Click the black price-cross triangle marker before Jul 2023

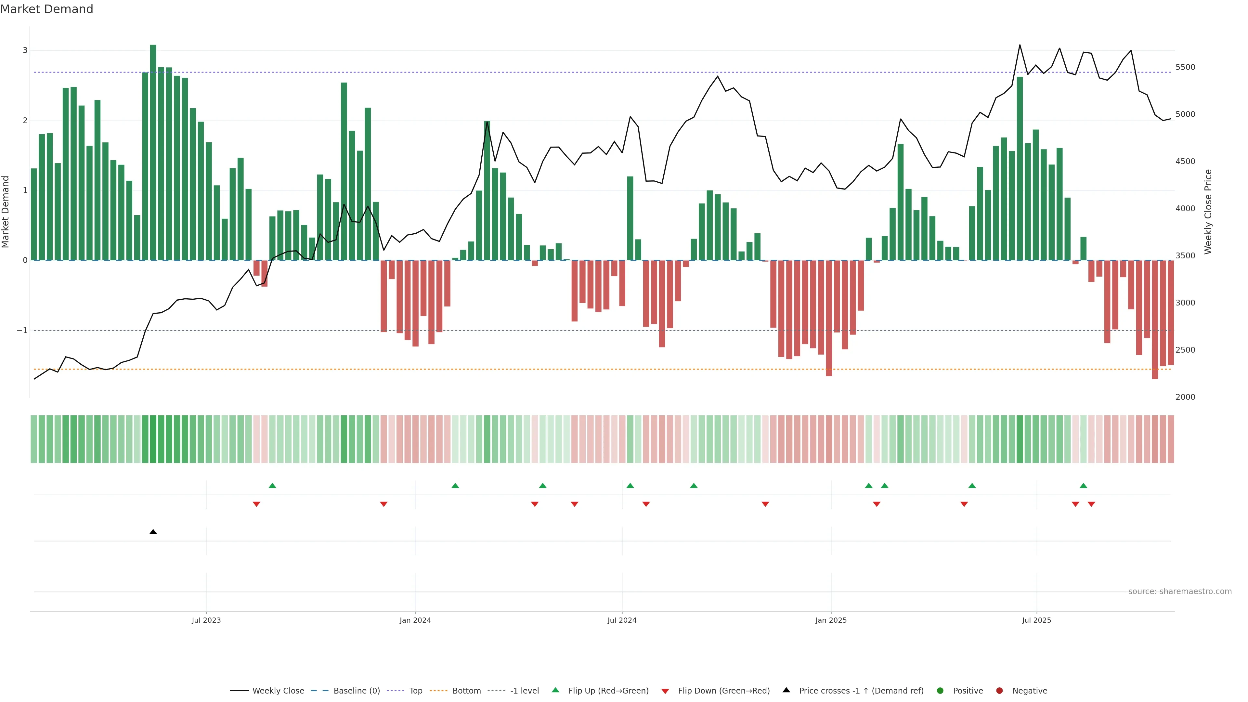coord(153,532)
